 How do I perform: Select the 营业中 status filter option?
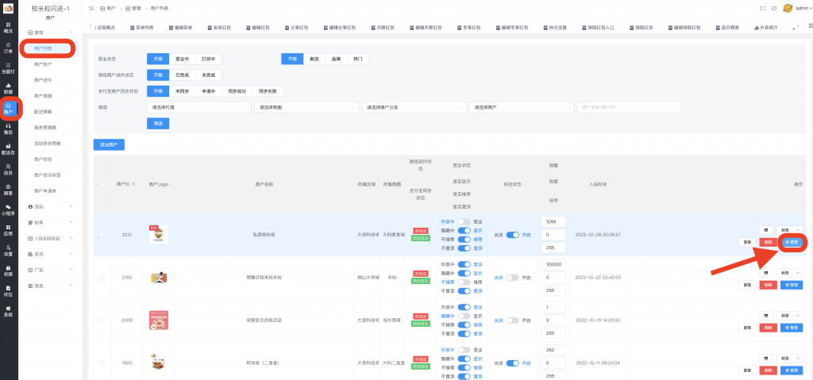[x=182, y=59]
